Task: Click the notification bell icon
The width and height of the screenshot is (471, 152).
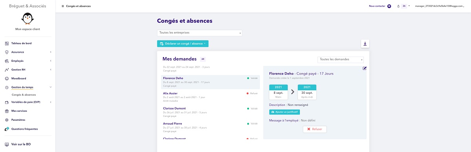Action: (x=398, y=6)
